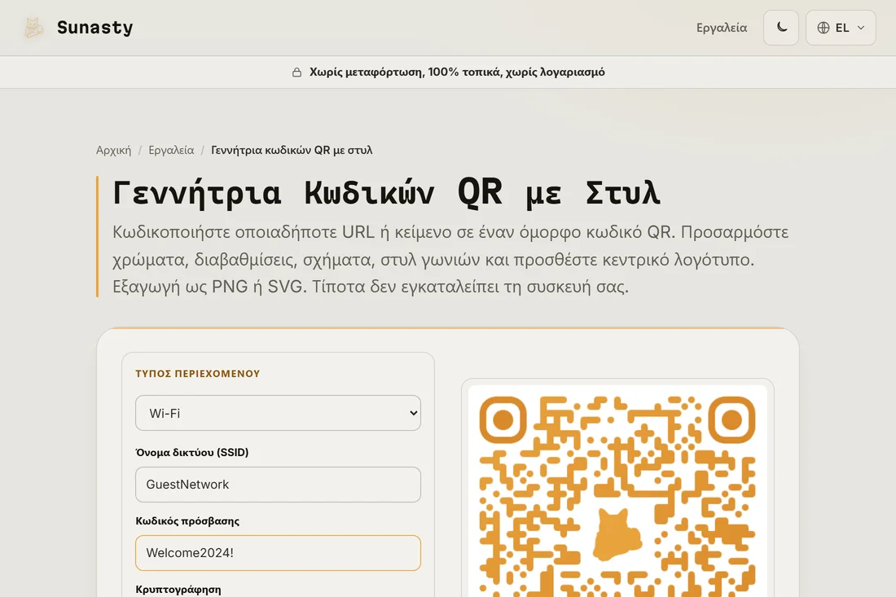
Task: Go to Εργαλεία breadcrumb link
Action: coord(171,150)
